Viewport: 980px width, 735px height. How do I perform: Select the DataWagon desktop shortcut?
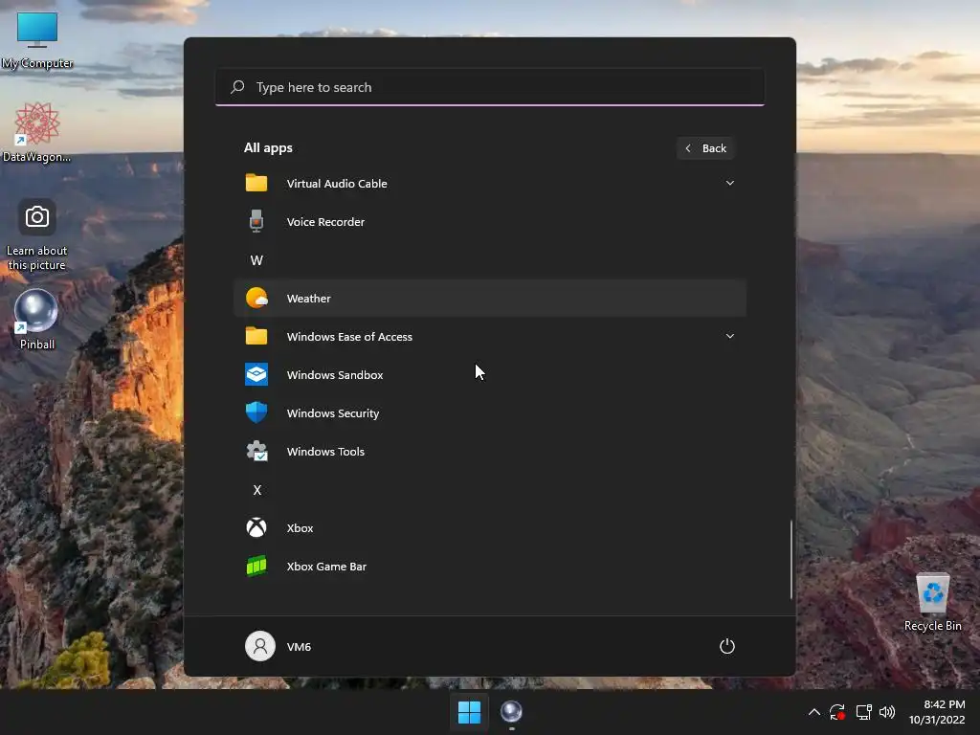(37, 132)
